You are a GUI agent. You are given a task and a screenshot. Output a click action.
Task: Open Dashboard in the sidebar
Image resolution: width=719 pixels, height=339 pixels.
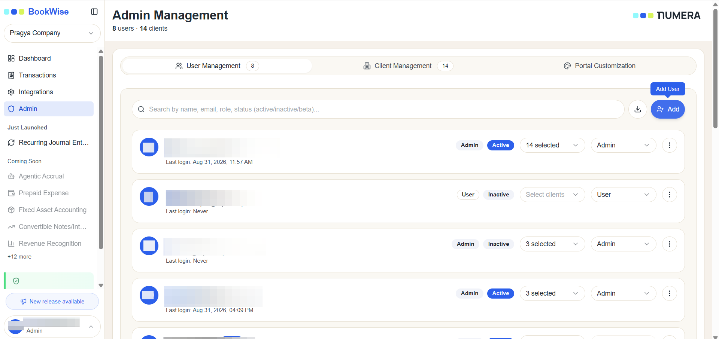tap(49, 58)
